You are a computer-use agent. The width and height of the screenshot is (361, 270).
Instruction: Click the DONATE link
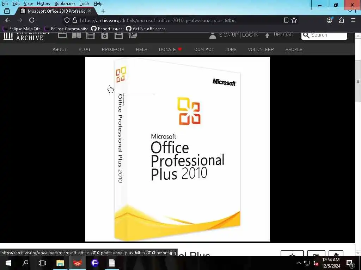point(170,49)
